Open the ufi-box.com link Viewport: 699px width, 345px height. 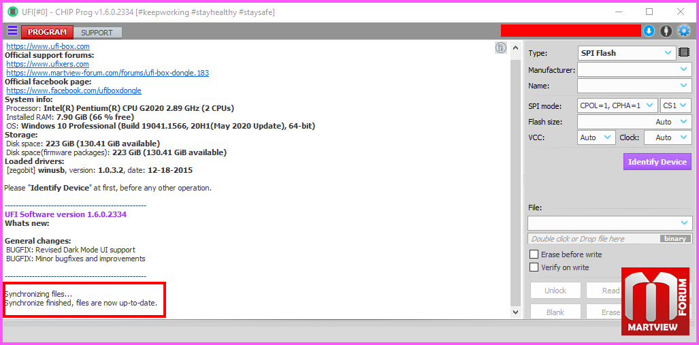coord(48,46)
